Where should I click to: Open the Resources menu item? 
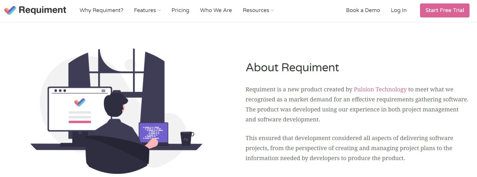[256, 10]
